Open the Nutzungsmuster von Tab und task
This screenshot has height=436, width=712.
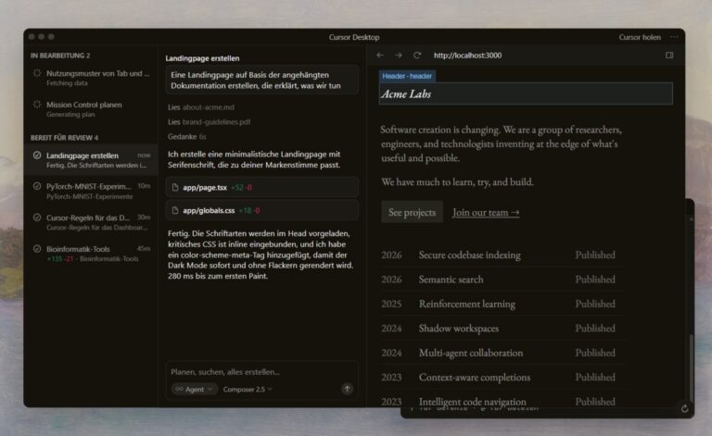tap(91, 78)
